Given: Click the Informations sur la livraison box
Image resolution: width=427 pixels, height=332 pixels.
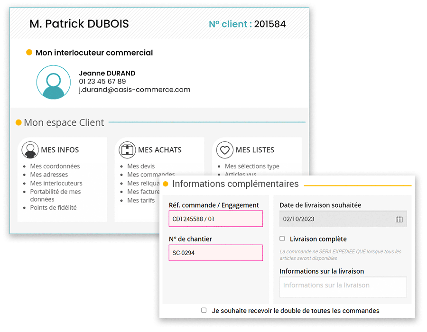Looking at the screenshot, I should (x=343, y=287).
